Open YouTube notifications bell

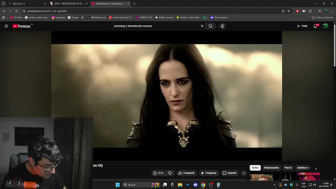point(316,26)
